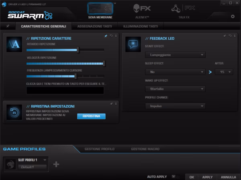Pin the Feedback LED panel

(x=225, y=36)
